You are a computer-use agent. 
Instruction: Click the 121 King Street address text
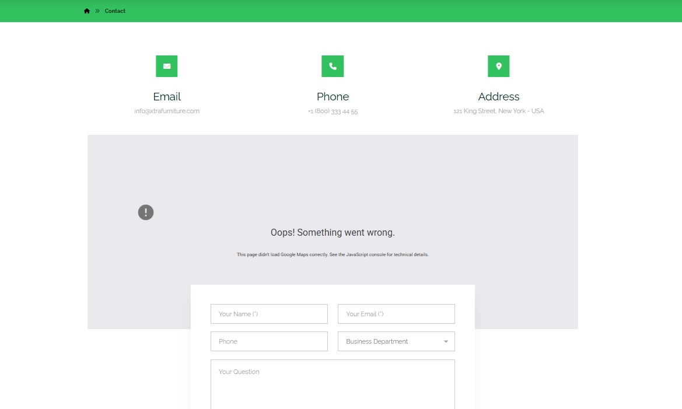click(x=498, y=111)
